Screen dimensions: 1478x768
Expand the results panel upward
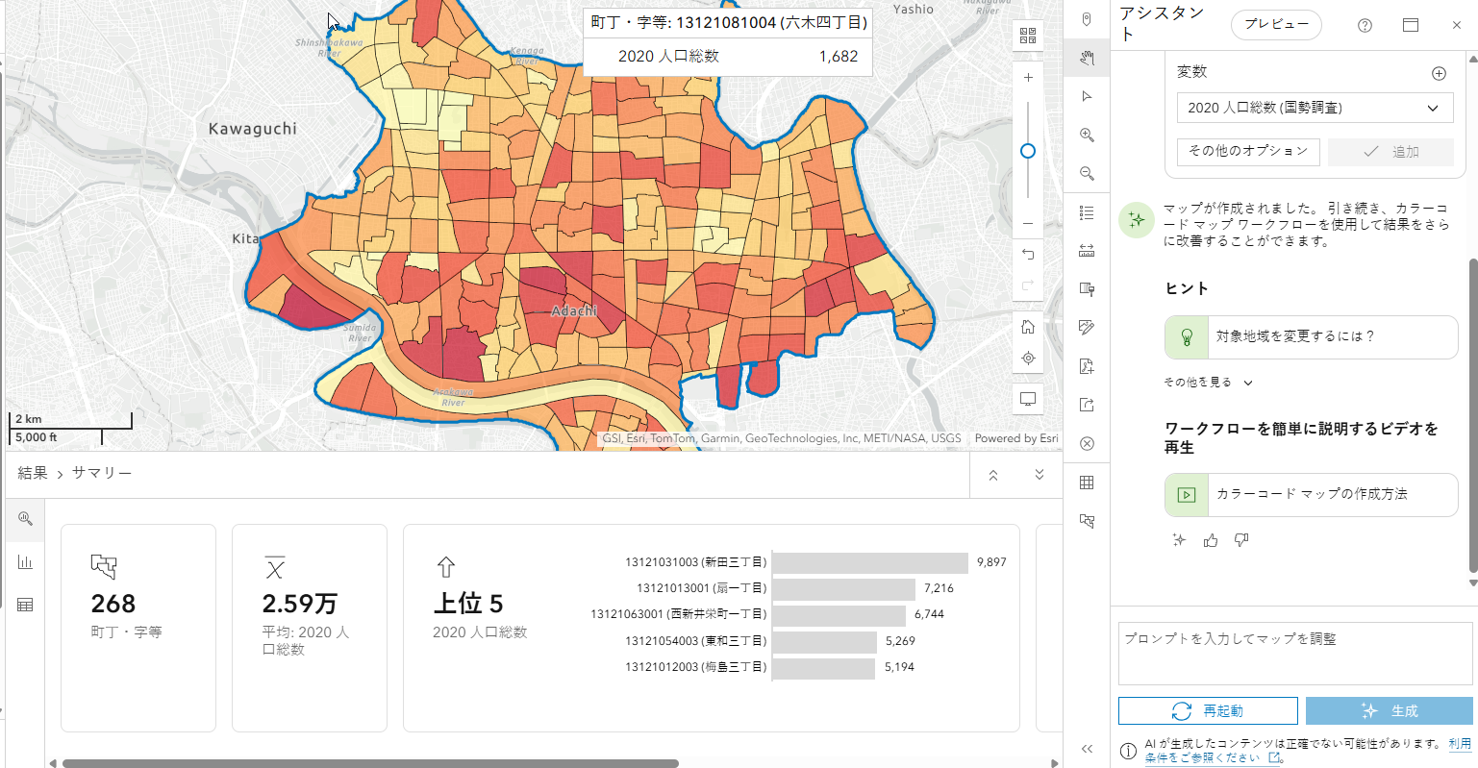point(993,475)
